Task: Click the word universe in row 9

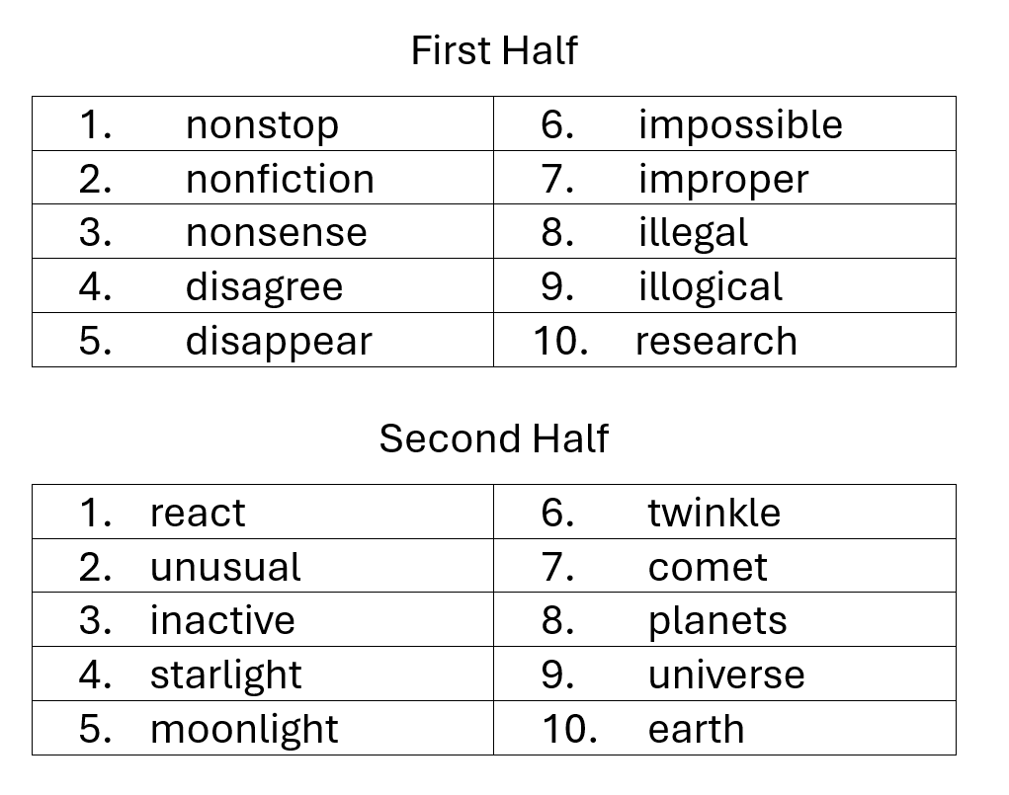Action: [726, 676]
